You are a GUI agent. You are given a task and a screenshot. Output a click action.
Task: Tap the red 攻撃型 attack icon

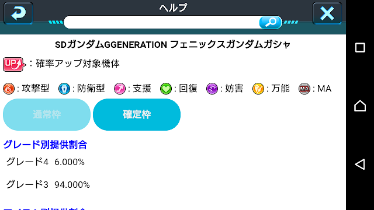coord(9,89)
